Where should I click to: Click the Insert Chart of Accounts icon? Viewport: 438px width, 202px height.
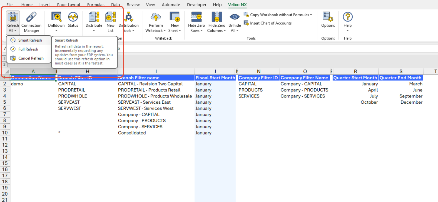(x=246, y=23)
